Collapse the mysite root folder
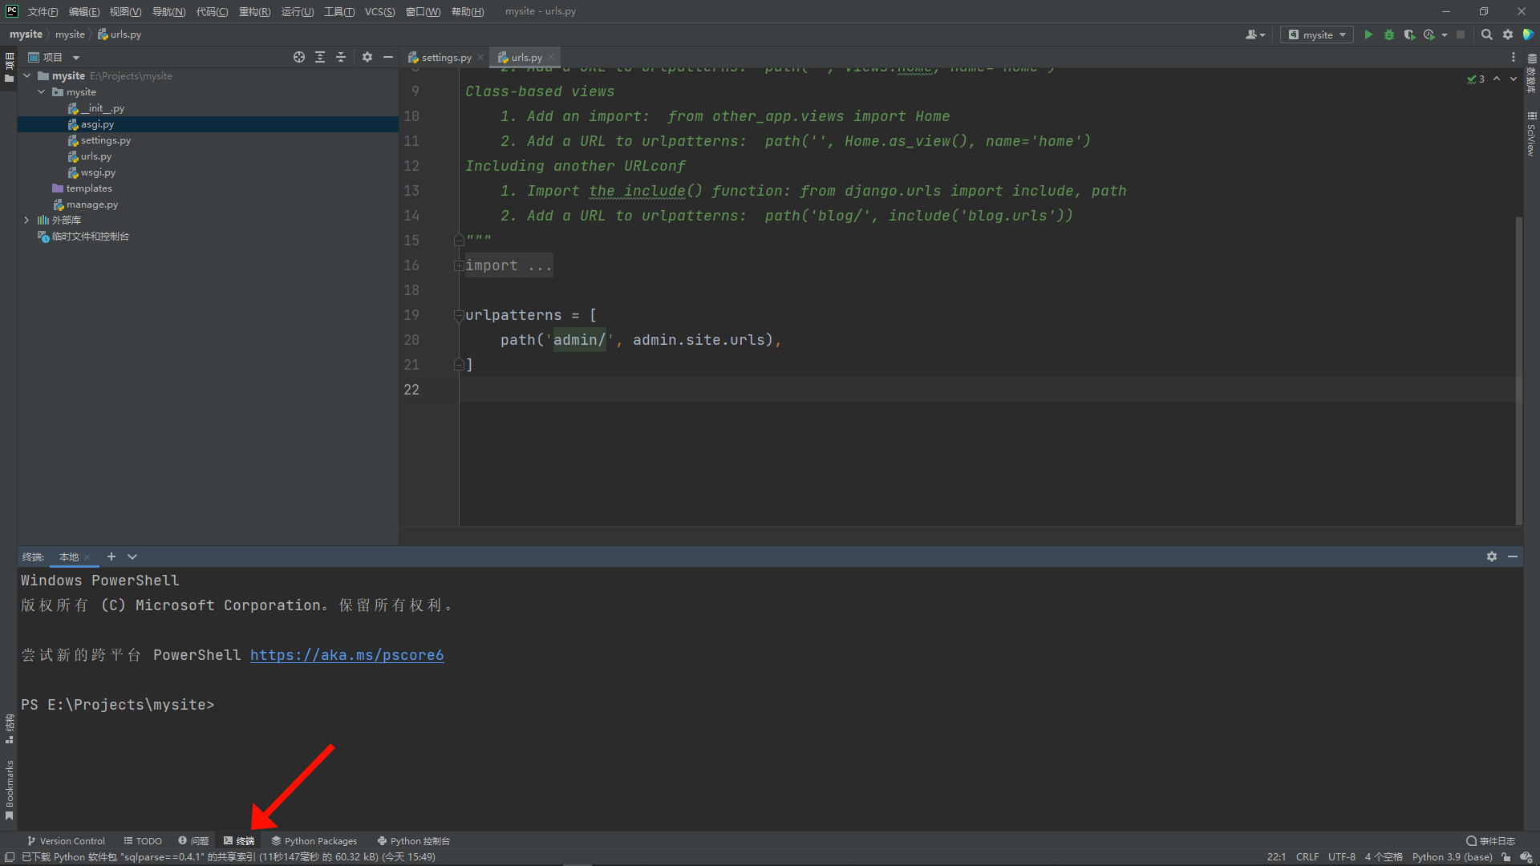Image resolution: width=1540 pixels, height=866 pixels. pyautogui.click(x=27, y=76)
